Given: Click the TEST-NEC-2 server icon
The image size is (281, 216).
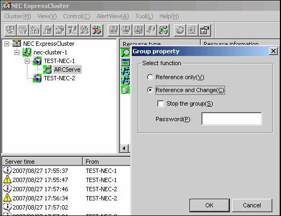Looking at the screenshot, I should tap(37, 78).
